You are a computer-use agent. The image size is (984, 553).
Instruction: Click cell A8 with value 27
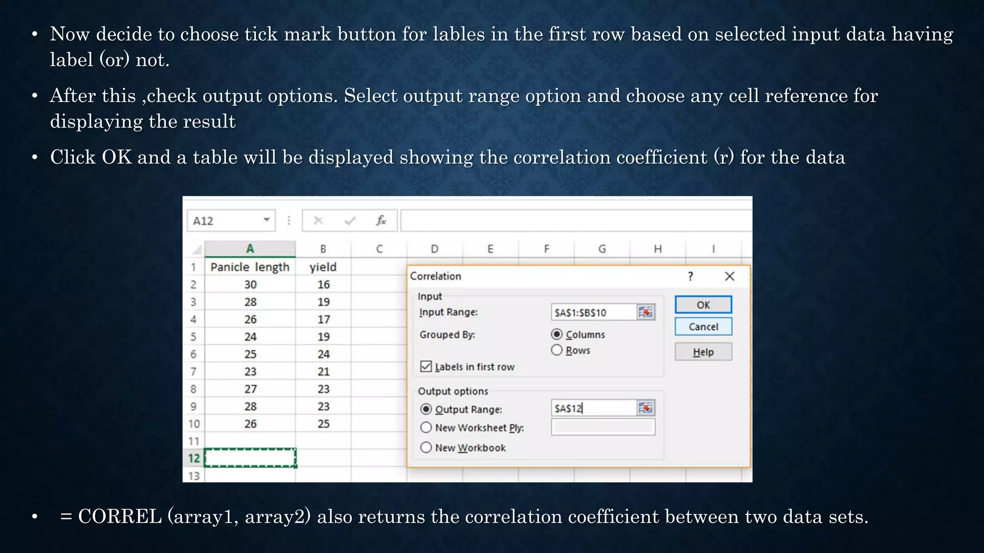coord(250,389)
